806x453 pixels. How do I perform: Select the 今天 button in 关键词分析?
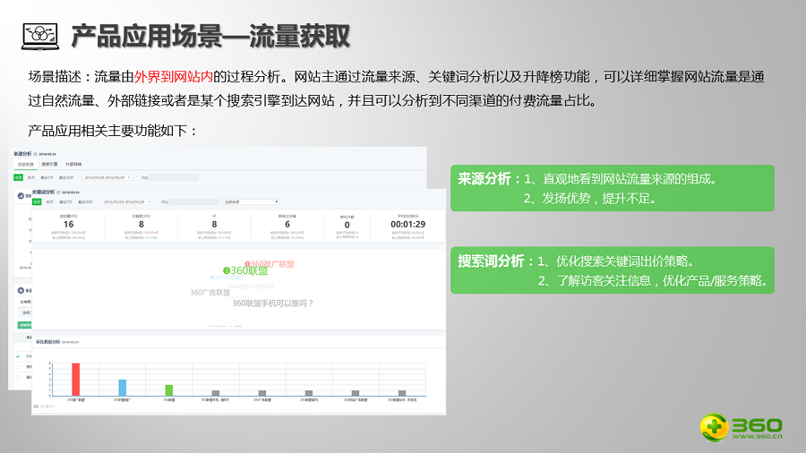[x=38, y=202]
